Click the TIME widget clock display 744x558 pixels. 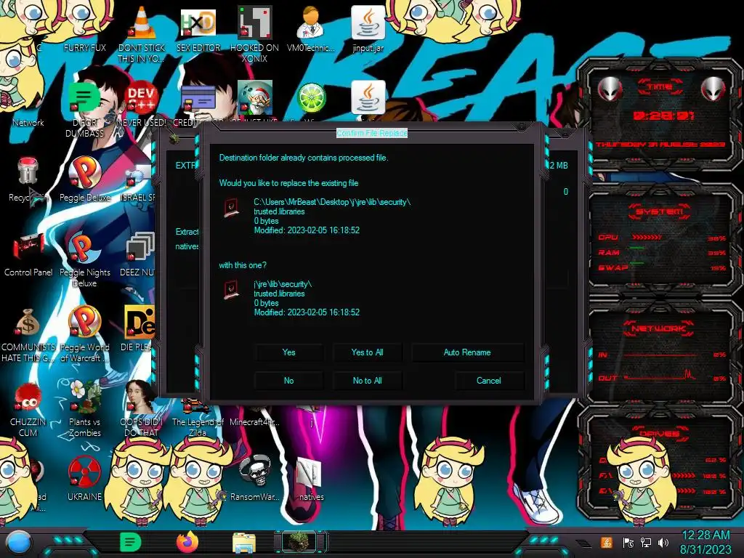pyautogui.click(x=664, y=116)
